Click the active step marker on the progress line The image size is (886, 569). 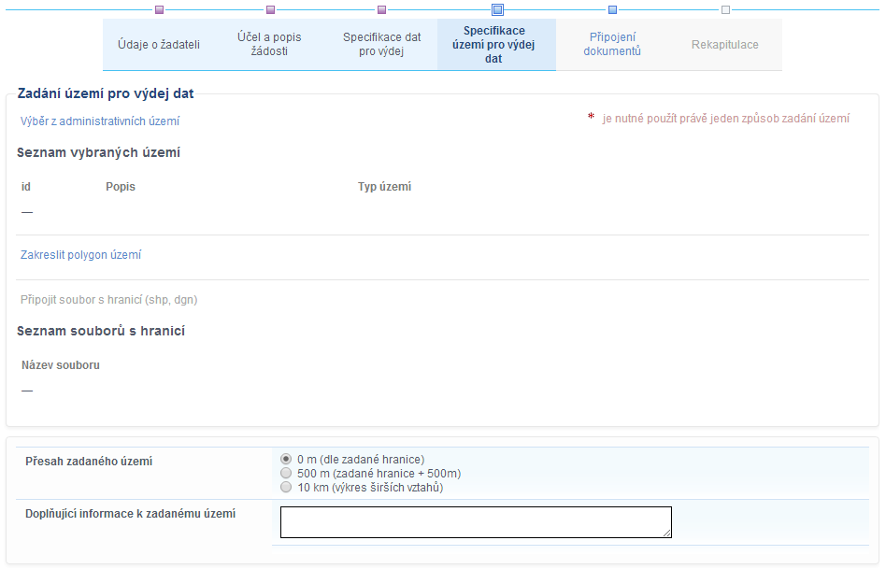point(497,10)
